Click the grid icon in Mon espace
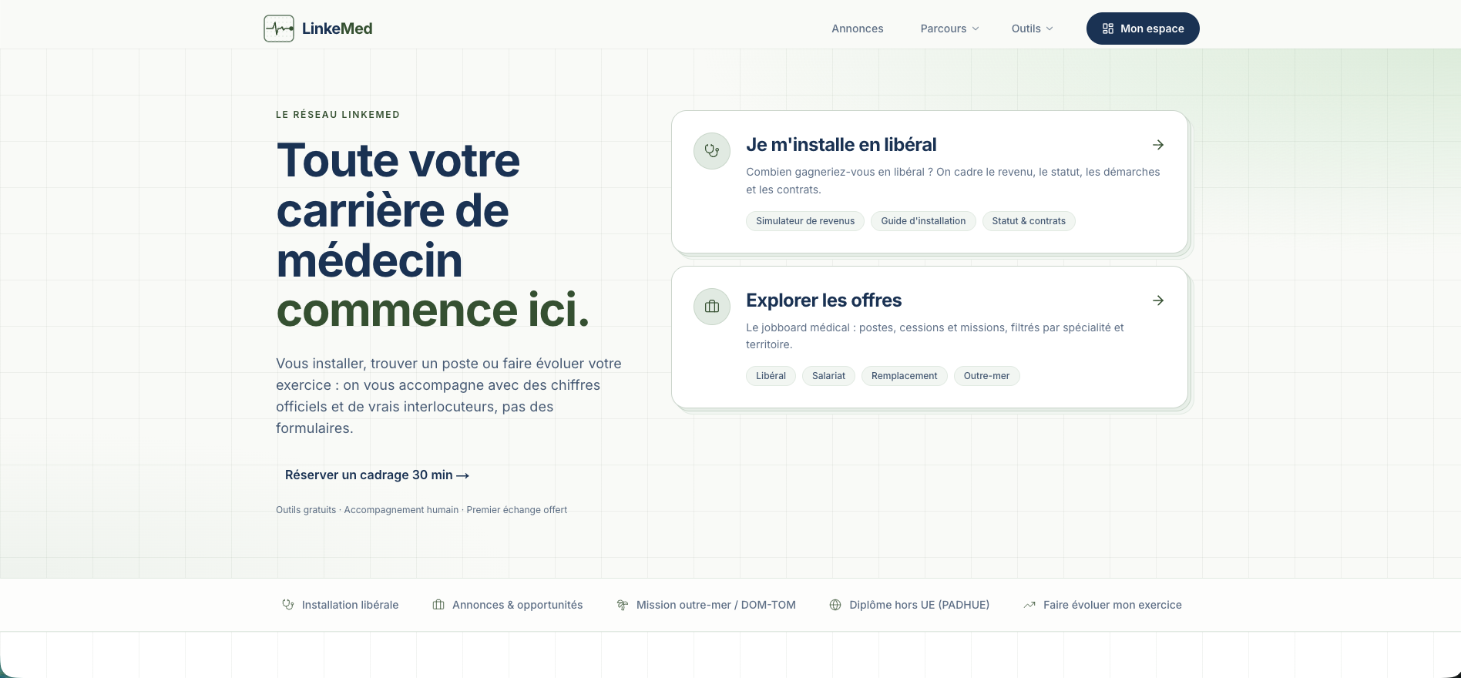 pos(1108,29)
